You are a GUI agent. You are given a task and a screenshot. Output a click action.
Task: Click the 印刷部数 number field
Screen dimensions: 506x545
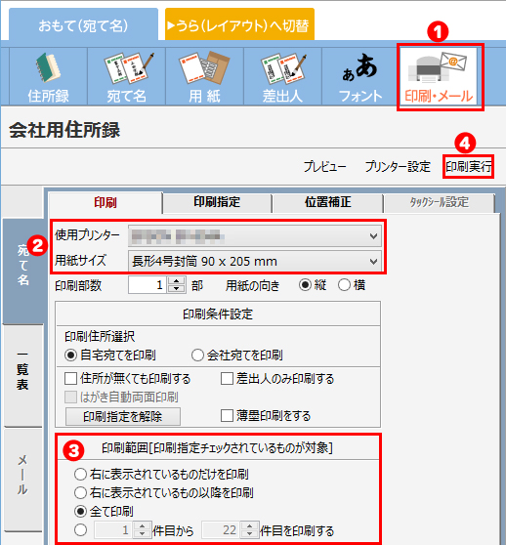(x=148, y=285)
